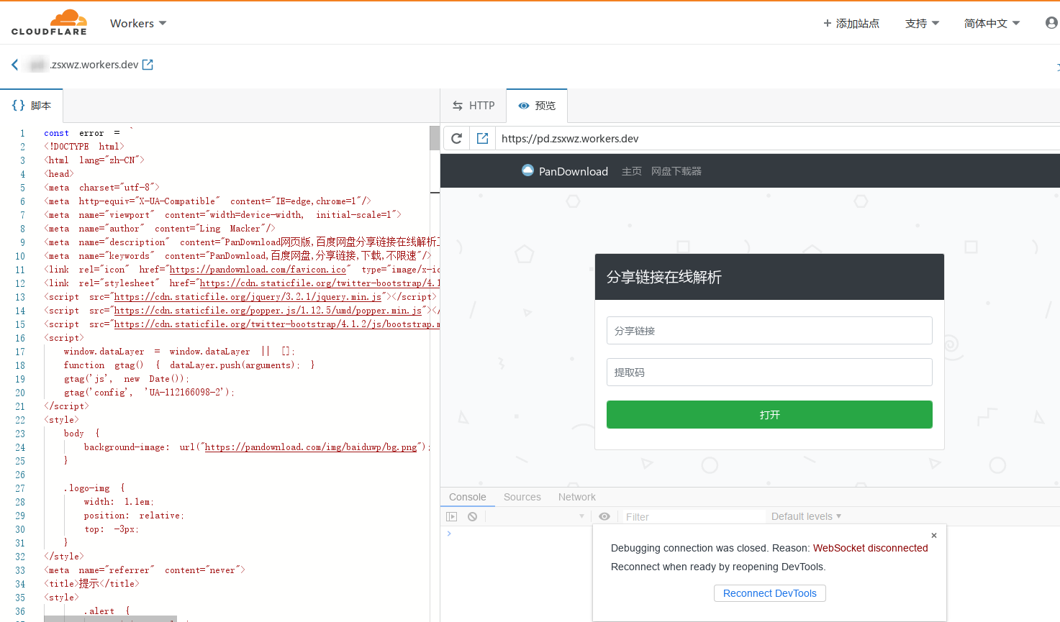This screenshot has height=622, width=1060.
Task: Click 添加站点 to add a site
Action: click(x=851, y=23)
